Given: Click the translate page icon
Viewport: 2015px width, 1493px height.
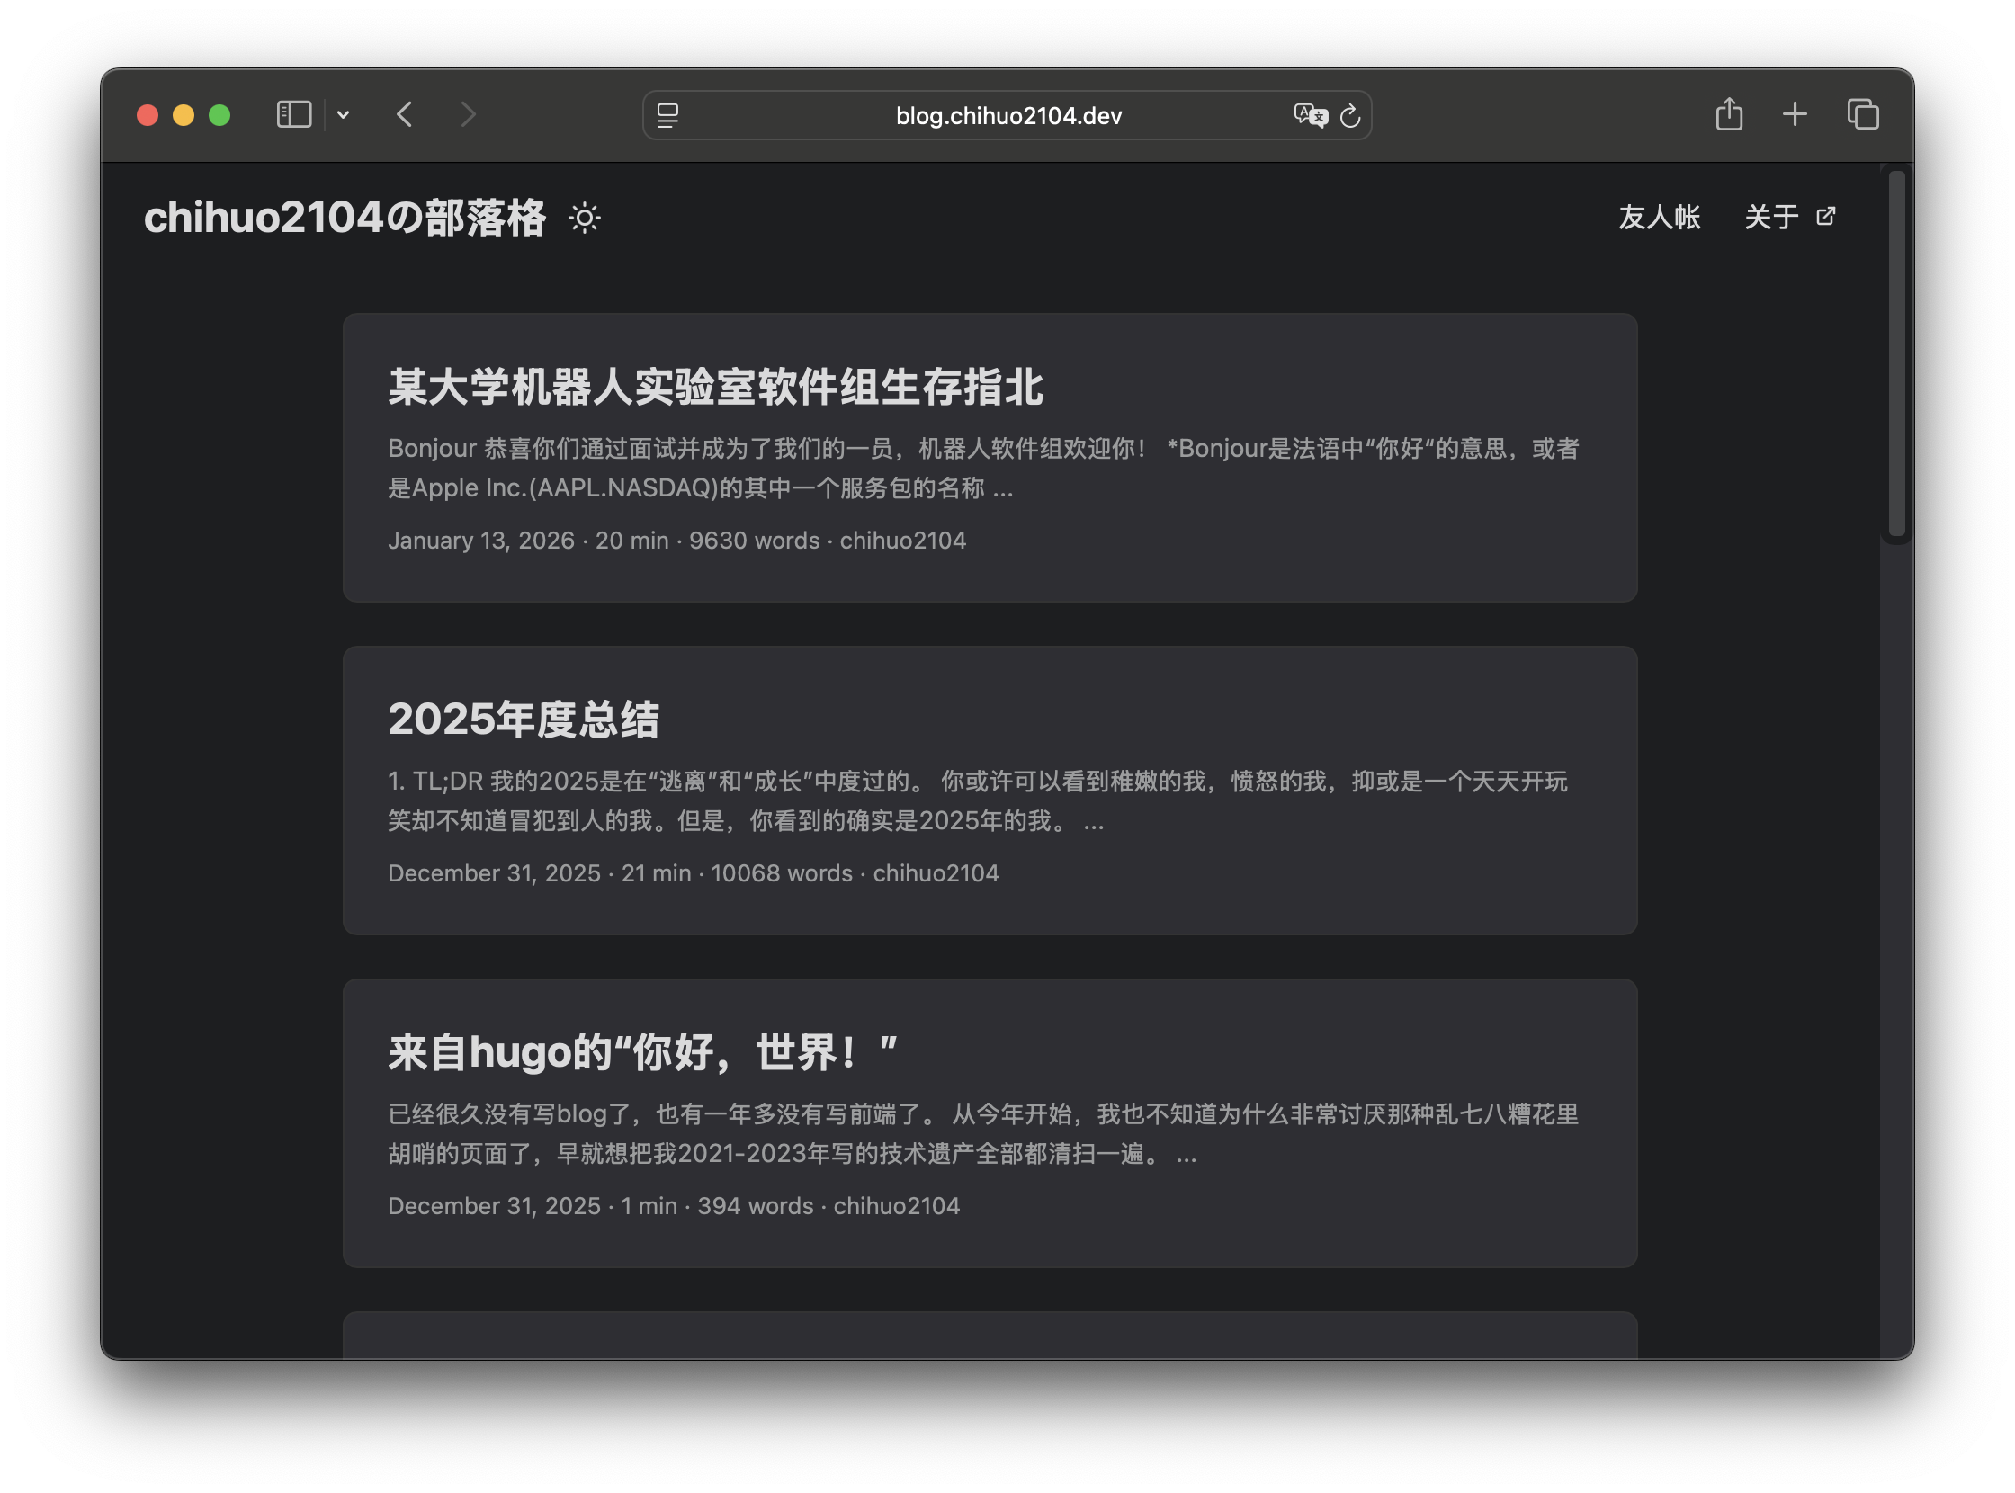Looking at the screenshot, I should click(1310, 116).
